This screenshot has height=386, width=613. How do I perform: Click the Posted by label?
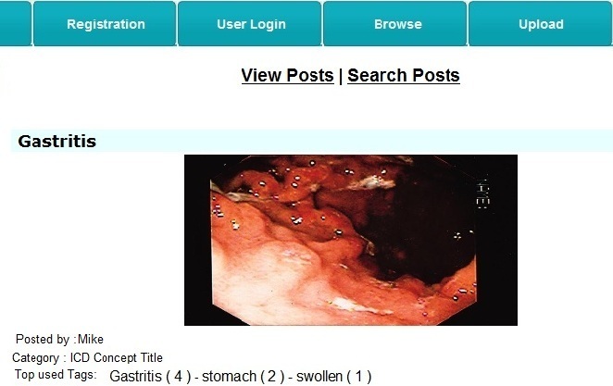(44, 339)
